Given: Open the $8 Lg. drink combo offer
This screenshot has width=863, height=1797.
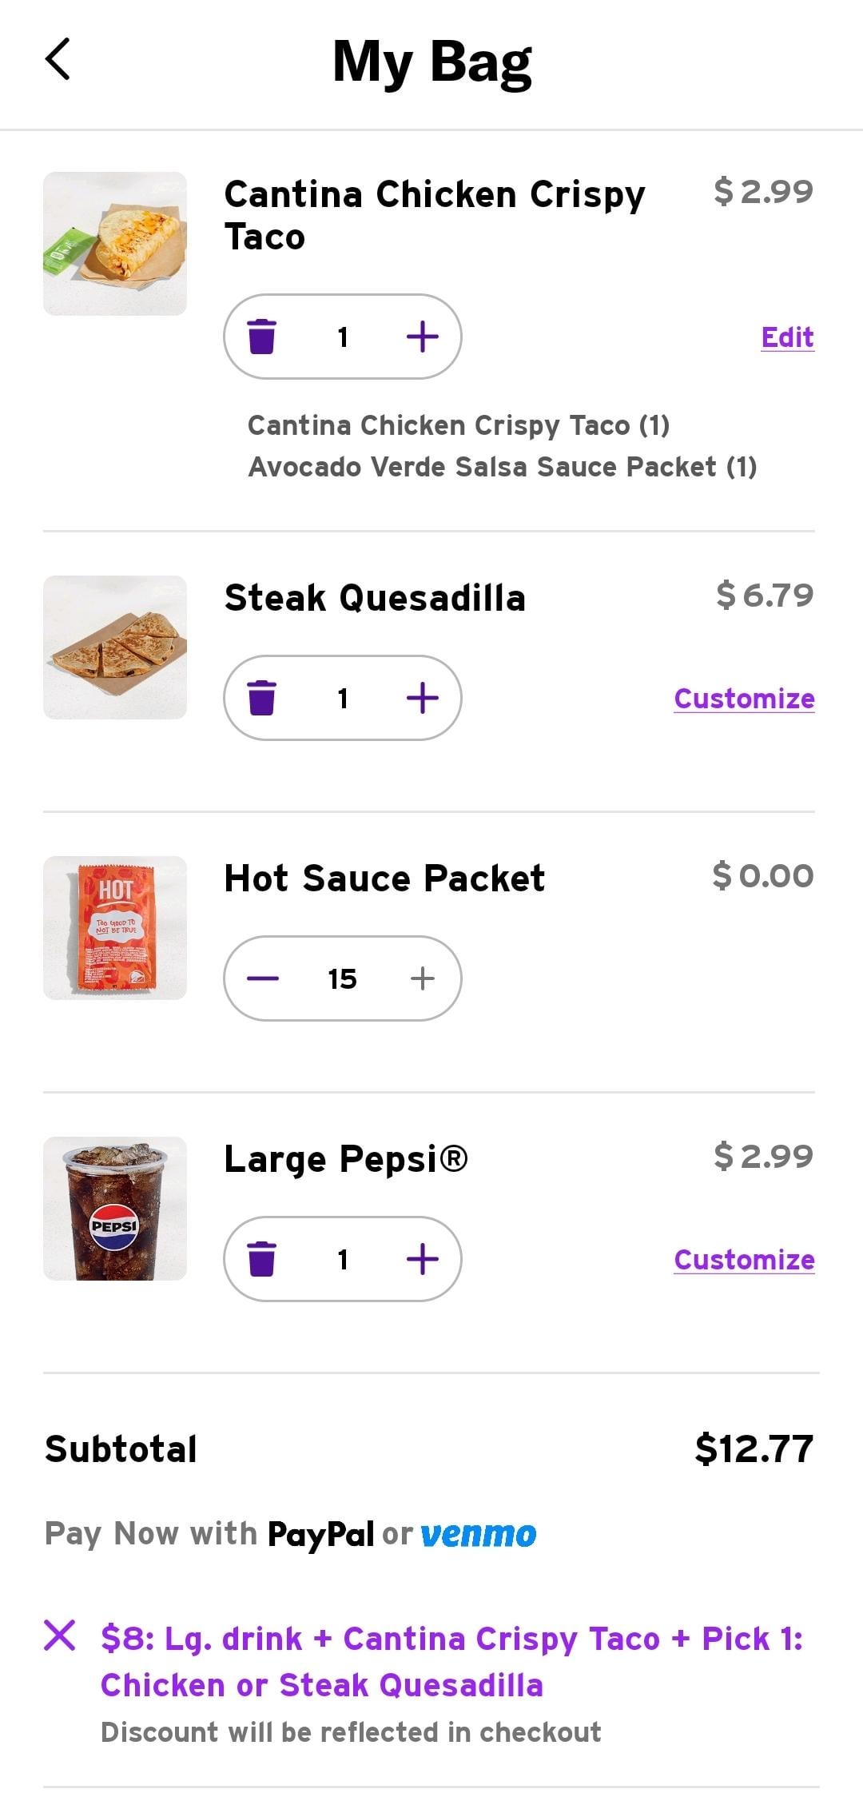Looking at the screenshot, I should 451,1662.
